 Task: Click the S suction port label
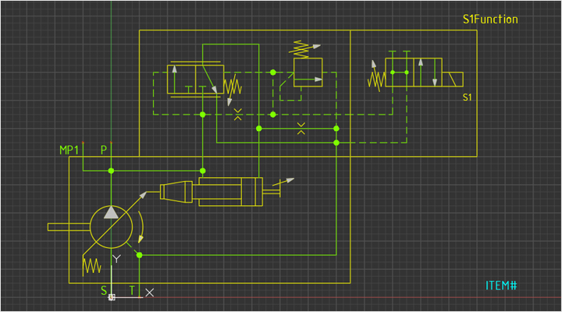tap(104, 290)
